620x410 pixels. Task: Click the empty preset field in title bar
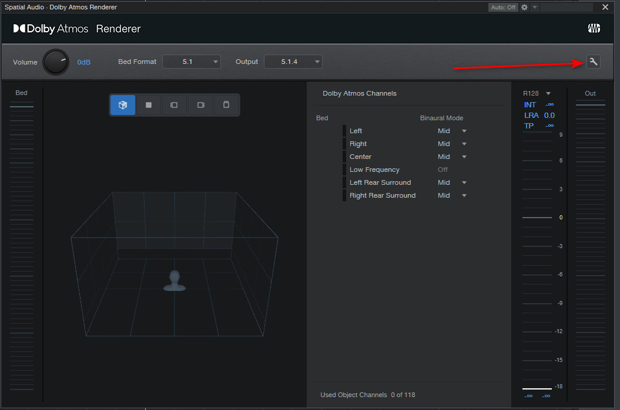point(566,7)
